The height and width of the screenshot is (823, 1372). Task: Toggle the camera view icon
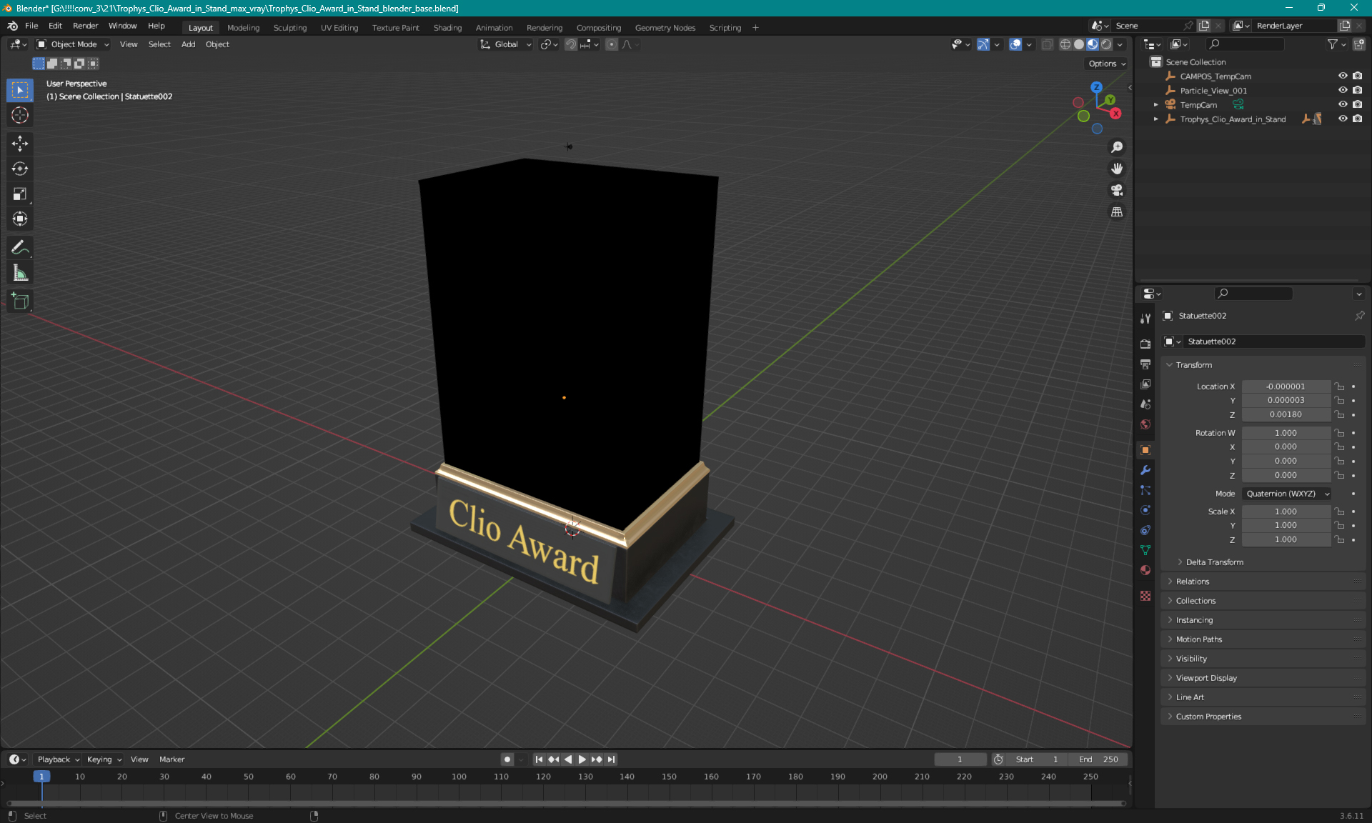tap(1117, 190)
